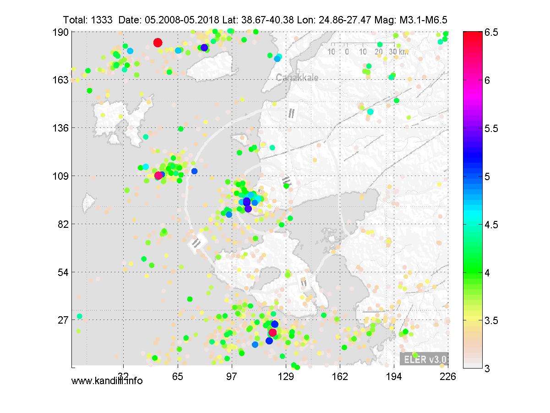Click the isolated blue dot right of the 109 cluster

194,171
